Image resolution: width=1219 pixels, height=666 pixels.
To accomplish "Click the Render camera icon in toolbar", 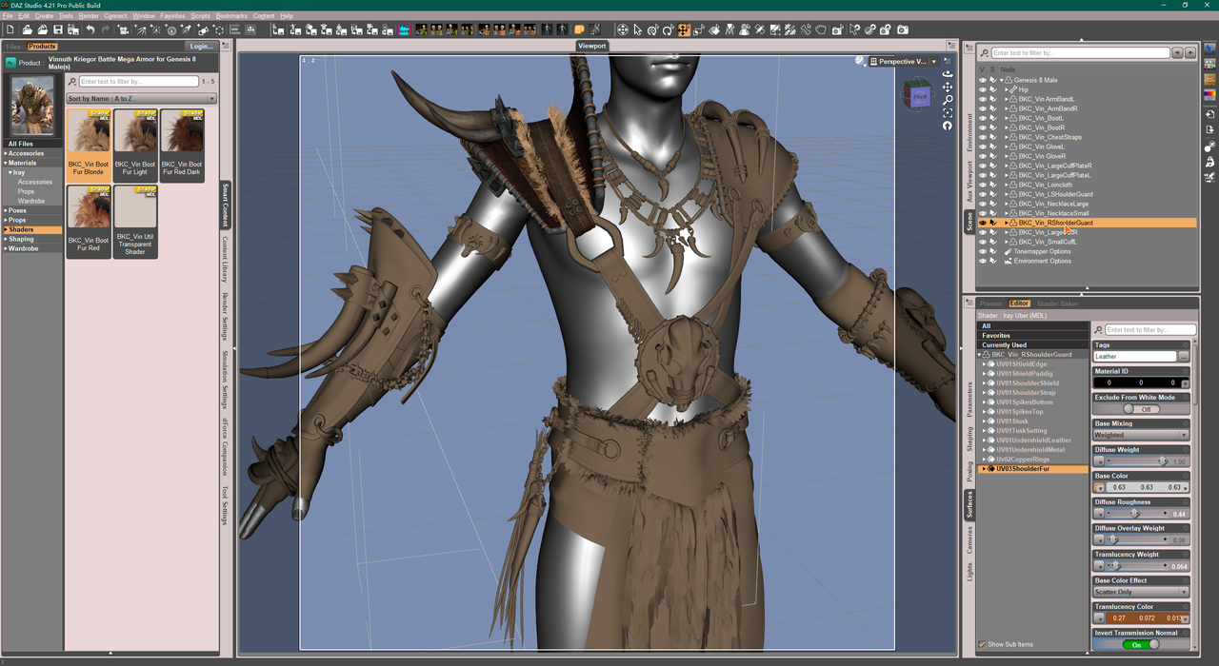I will pyautogui.click(x=902, y=29).
